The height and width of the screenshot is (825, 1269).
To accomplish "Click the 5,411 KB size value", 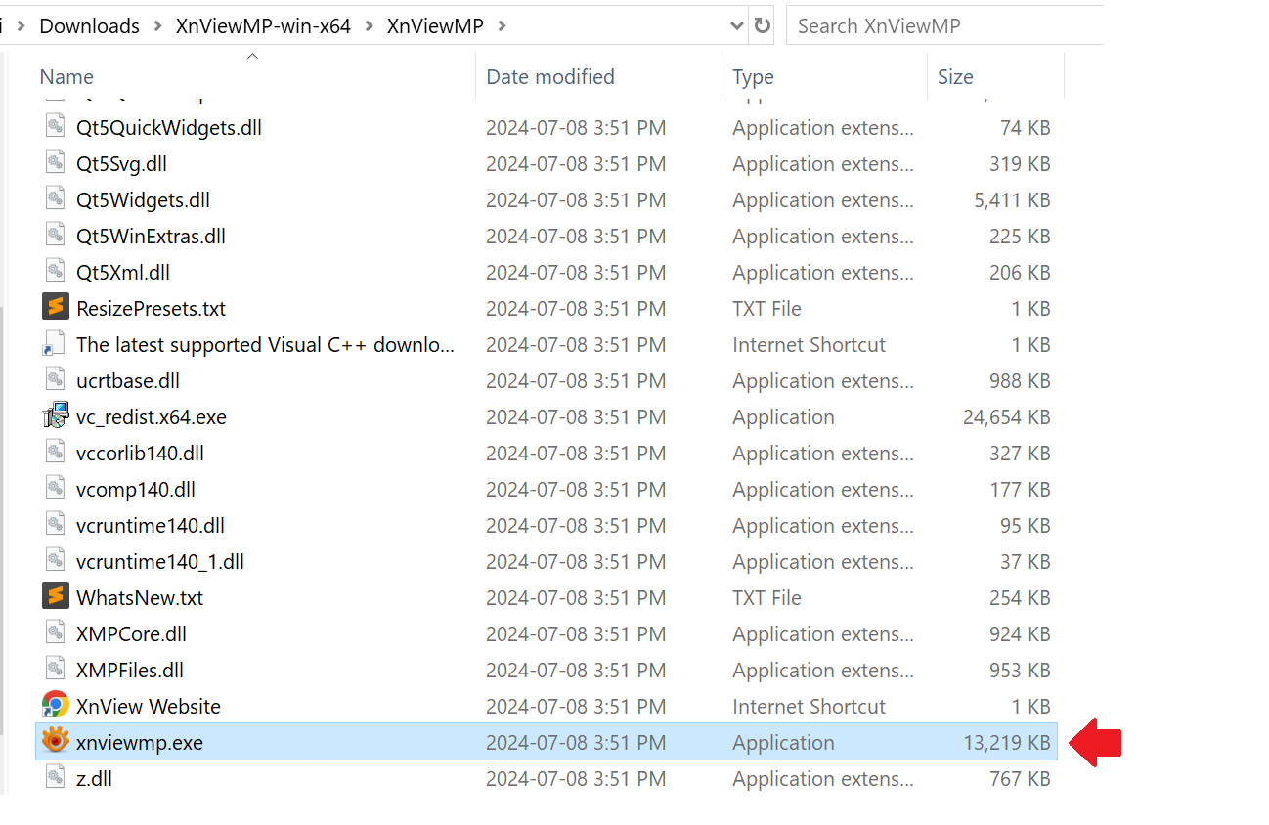I will (1012, 200).
